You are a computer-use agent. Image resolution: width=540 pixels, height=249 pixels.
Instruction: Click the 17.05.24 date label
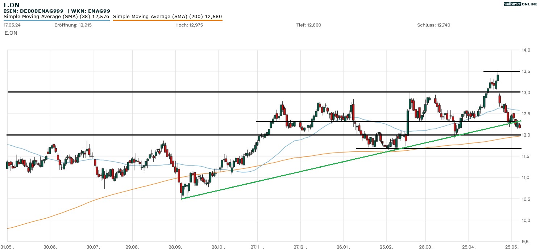tap(12, 25)
